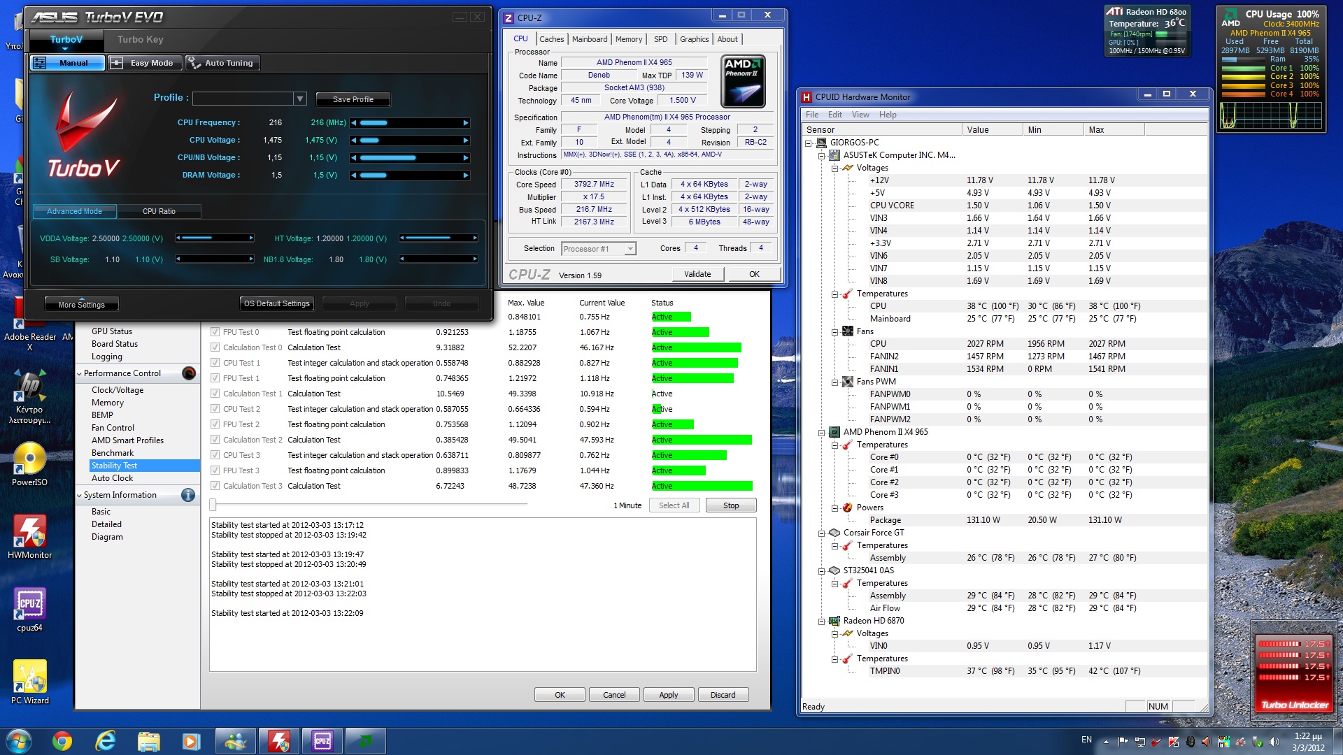The image size is (1343, 755).
Task: Open the Windows Start menu
Action: tap(19, 740)
